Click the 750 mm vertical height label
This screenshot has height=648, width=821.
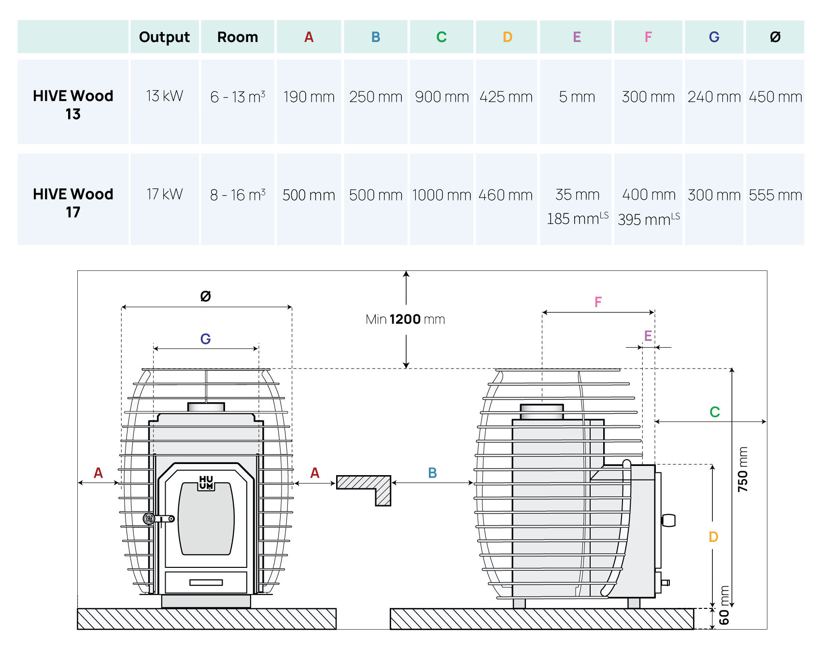point(743,469)
